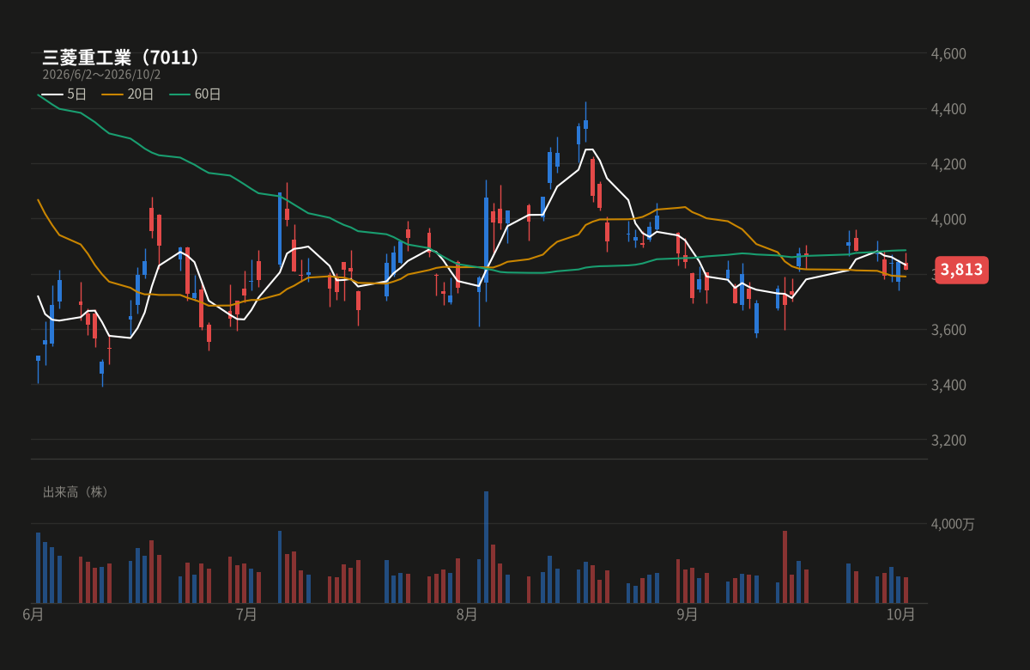Click the 4,000 price axis label
The image size is (1030, 670).
(948, 219)
